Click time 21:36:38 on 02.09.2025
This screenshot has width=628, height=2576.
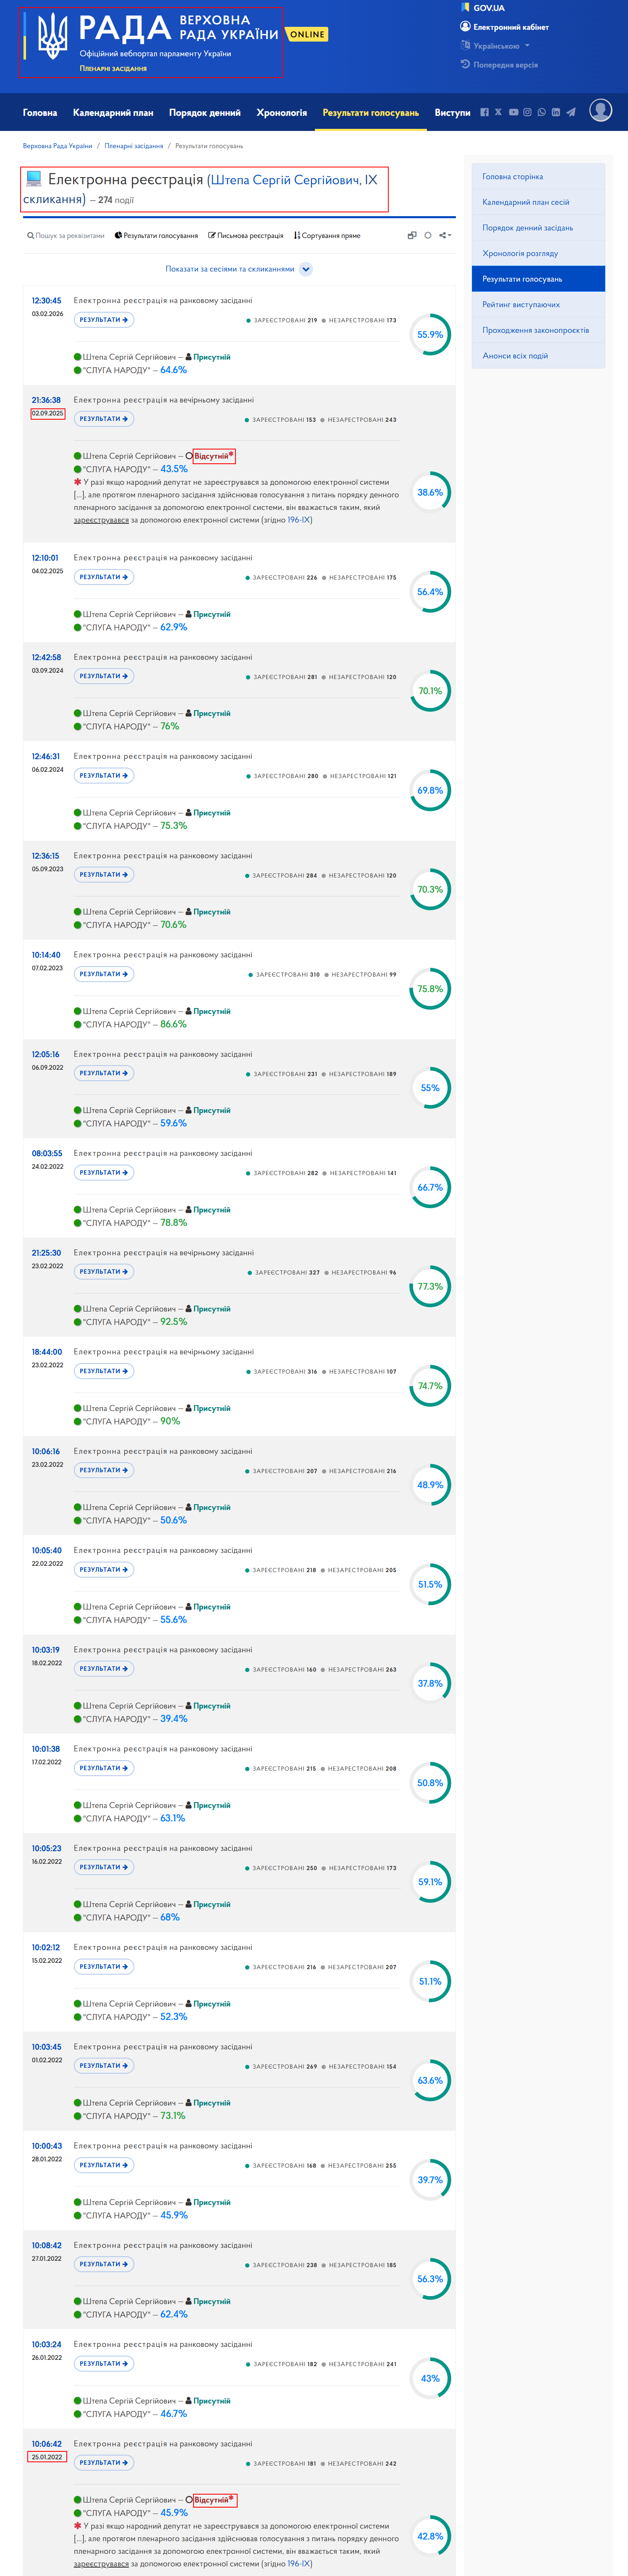(x=46, y=400)
